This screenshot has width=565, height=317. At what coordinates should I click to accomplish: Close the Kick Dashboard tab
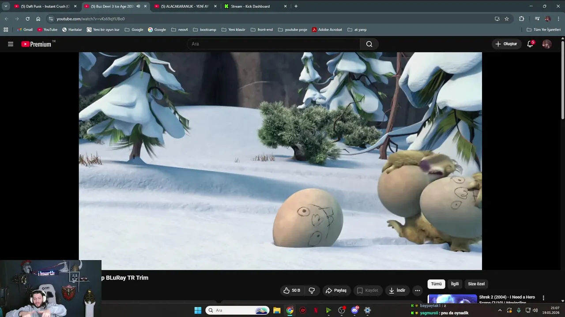click(285, 6)
